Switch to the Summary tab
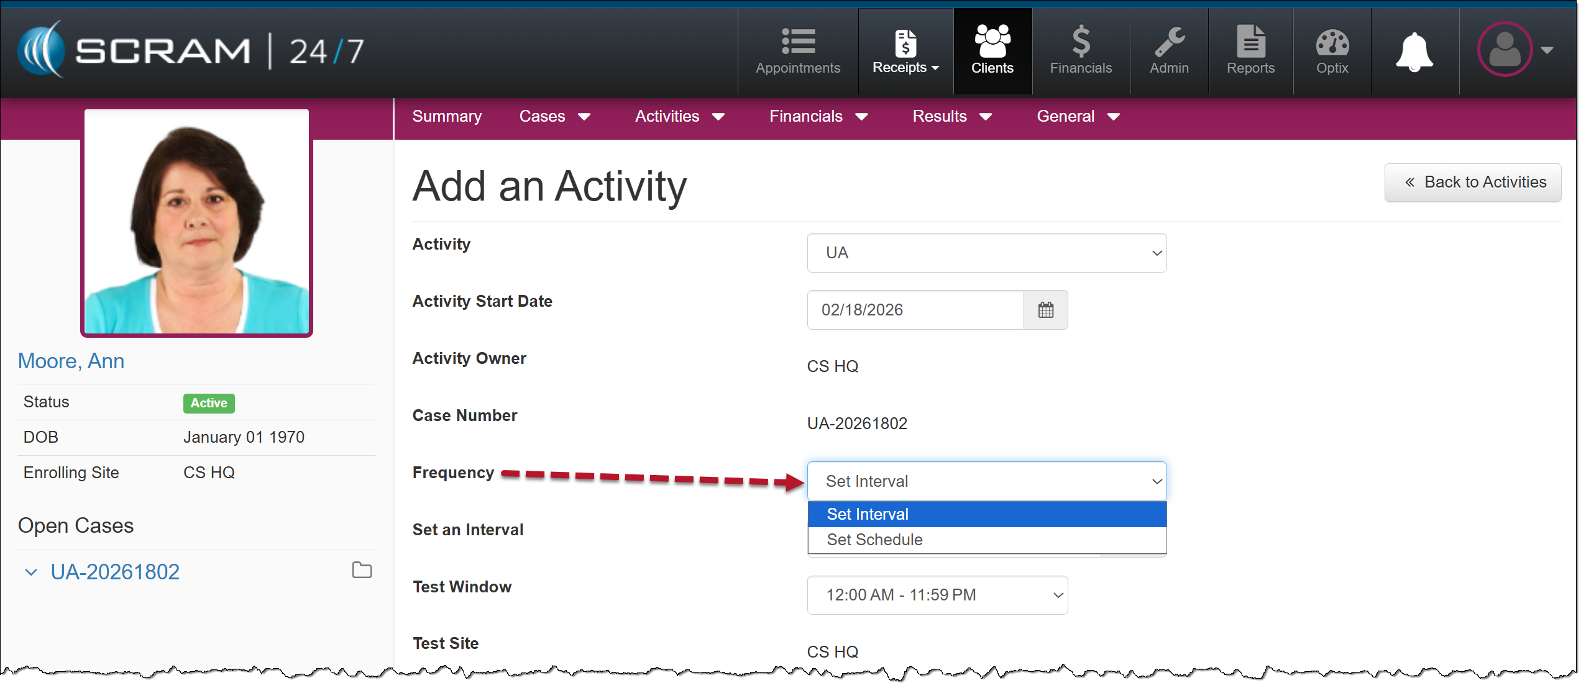 446,116
